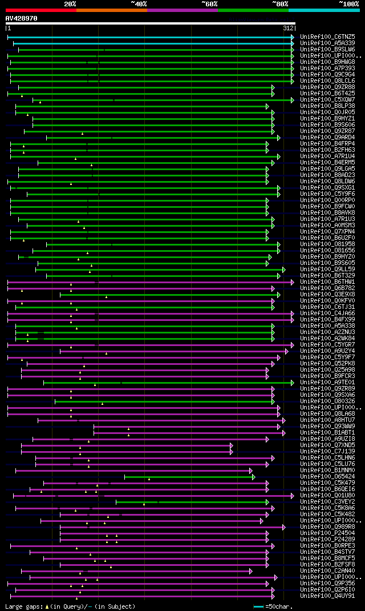Select the UniRef100_B6THW1 entry
Screen dimensions: 365x611
(327, 282)
